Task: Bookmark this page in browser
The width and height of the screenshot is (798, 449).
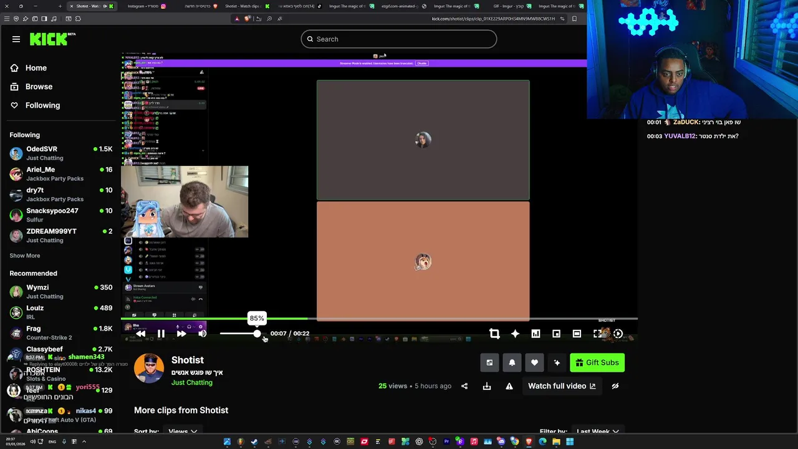Action: 574,19
